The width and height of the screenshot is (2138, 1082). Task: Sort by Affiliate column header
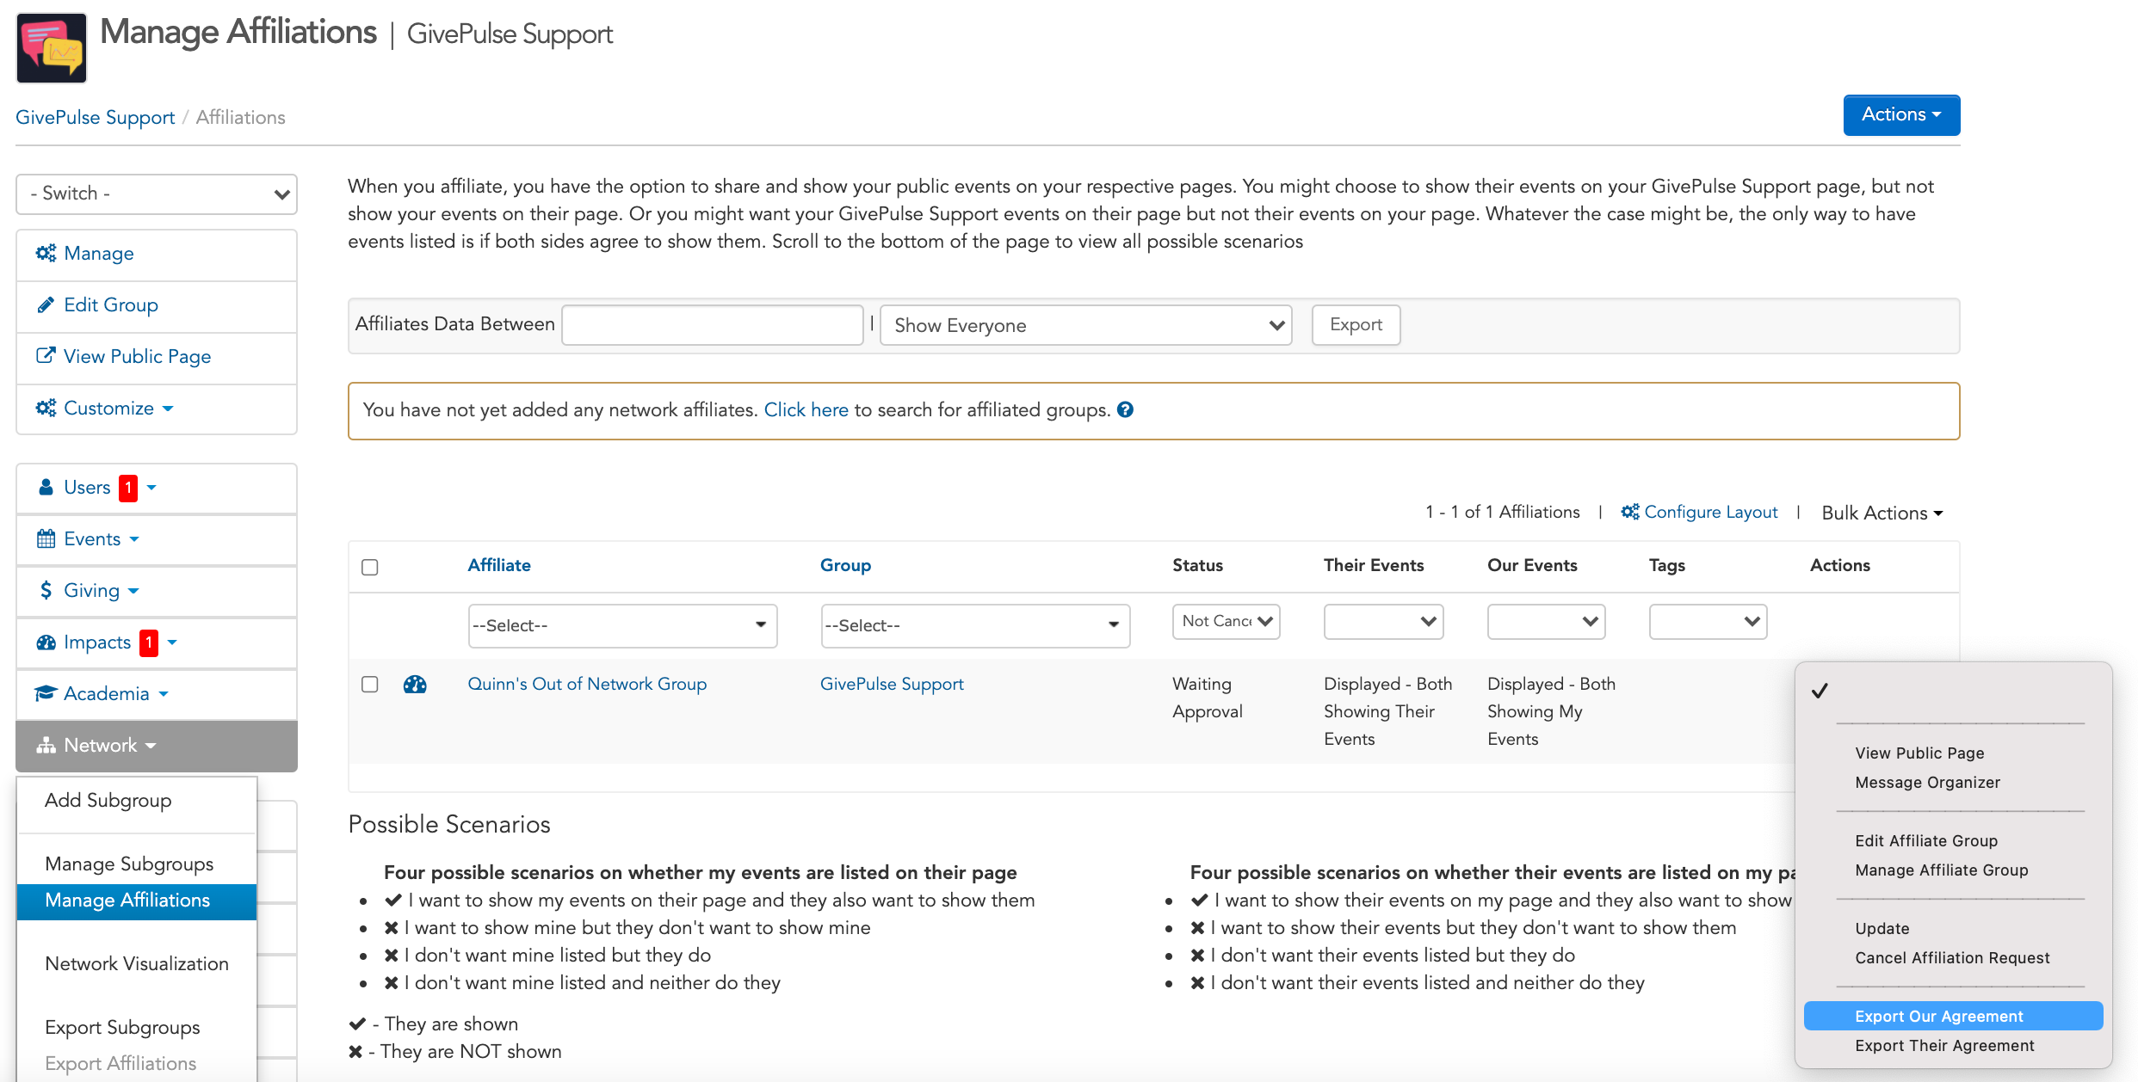pyautogui.click(x=499, y=565)
